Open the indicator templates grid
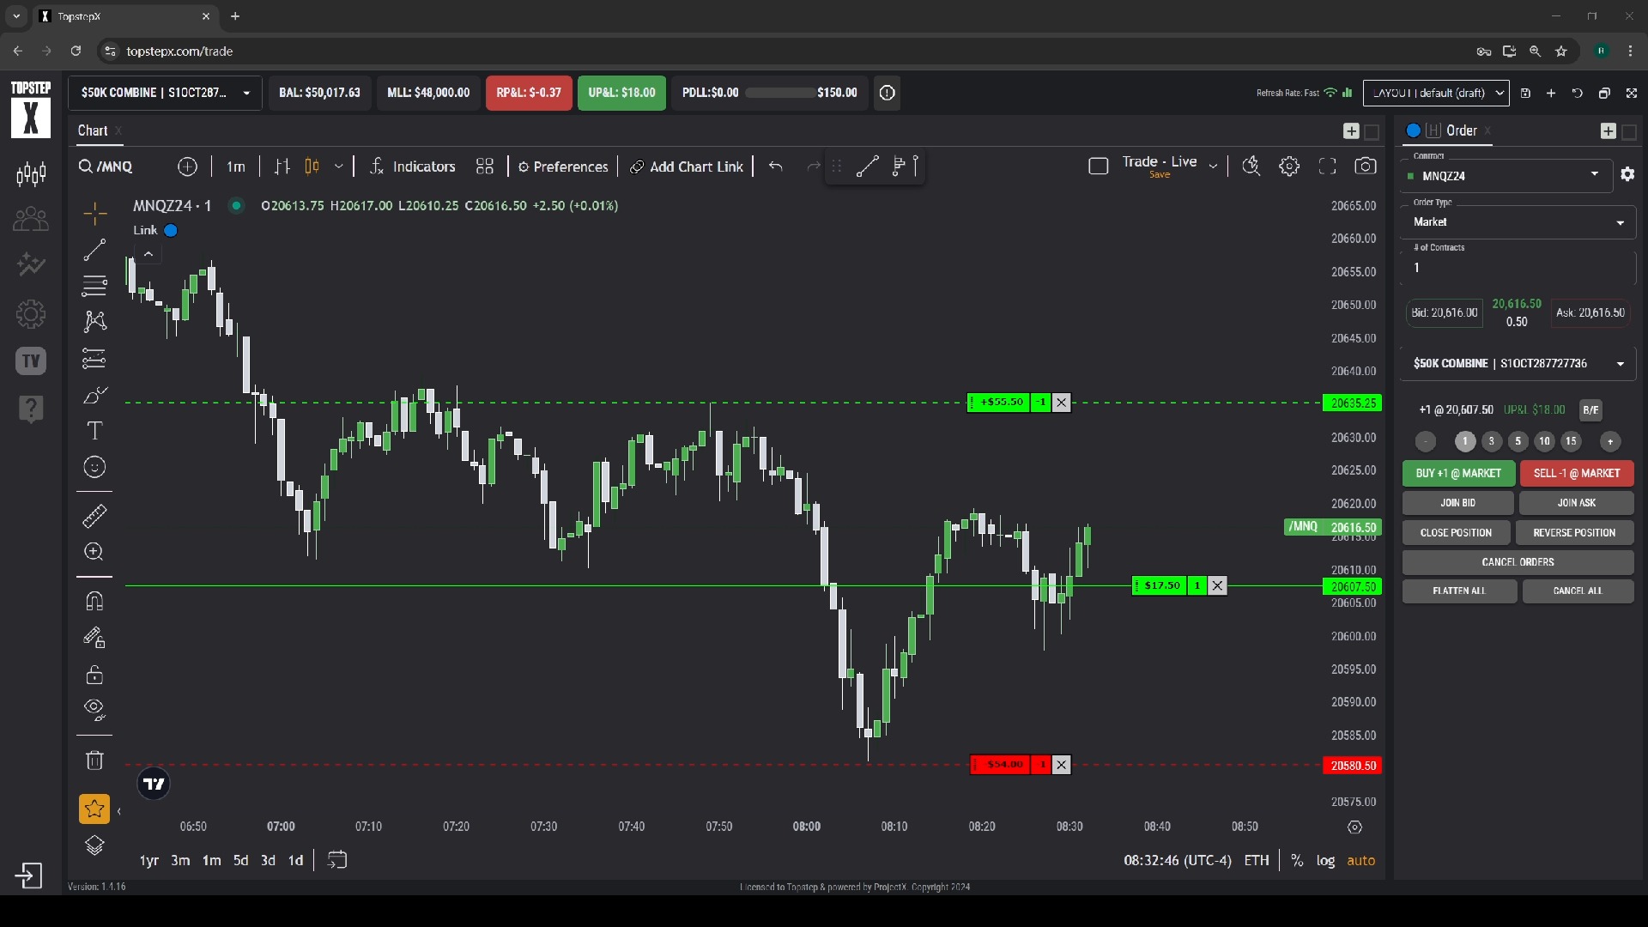Image resolution: width=1648 pixels, height=927 pixels. [485, 167]
